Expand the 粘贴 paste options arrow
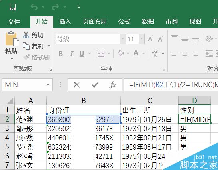 [x=12, y=59]
